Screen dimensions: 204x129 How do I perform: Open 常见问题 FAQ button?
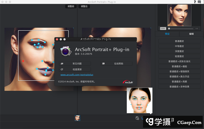pos(75,63)
